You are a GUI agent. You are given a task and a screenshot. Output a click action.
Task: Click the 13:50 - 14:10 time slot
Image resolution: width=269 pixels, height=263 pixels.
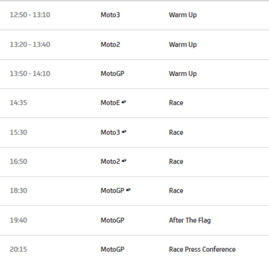click(30, 74)
